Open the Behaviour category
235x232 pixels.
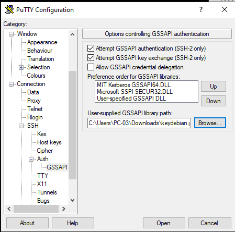click(x=40, y=51)
